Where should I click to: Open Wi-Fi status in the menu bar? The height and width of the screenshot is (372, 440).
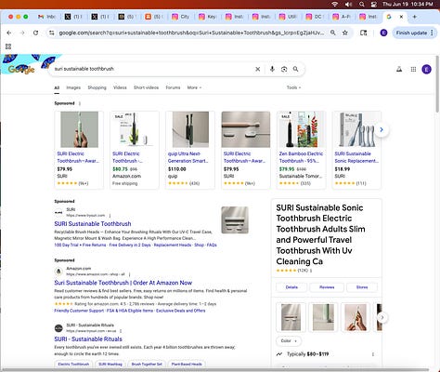tap(335, 4)
